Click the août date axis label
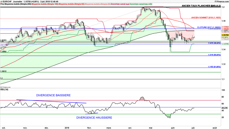This screenshot has width=229, height=129. [x=214, y=128]
